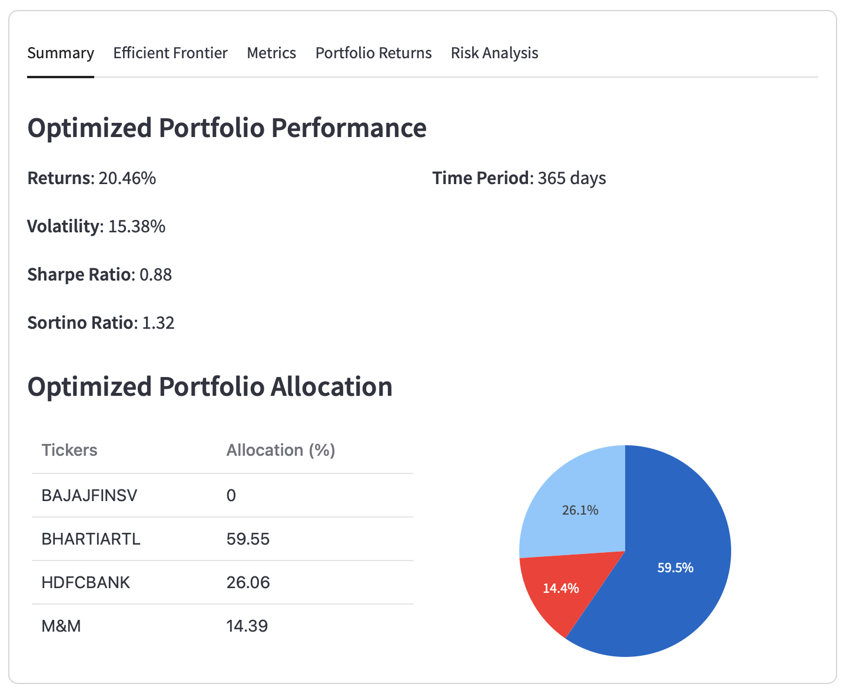Click the Optimized Portfolio Performance heading
Image resolution: width=843 pixels, height=694 pixels.
[227, 128]
